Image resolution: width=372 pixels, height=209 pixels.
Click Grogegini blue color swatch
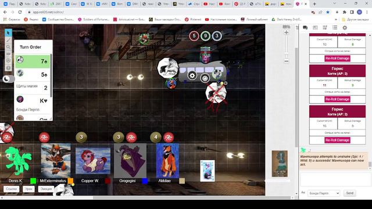tap(145, 181)
